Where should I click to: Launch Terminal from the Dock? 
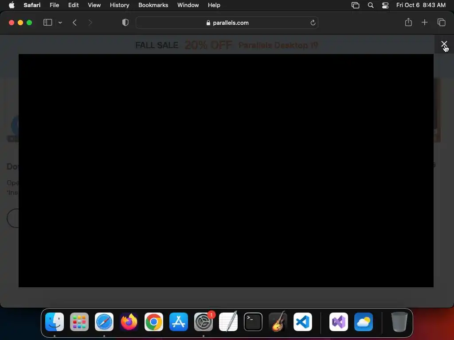pyautogui.click(x=253, y=322)
